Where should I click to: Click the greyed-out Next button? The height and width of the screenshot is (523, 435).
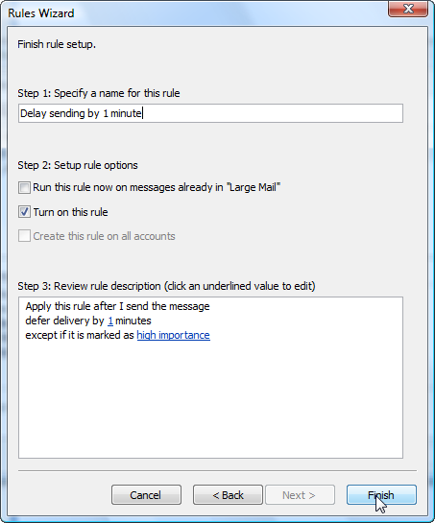coord(300,494)
